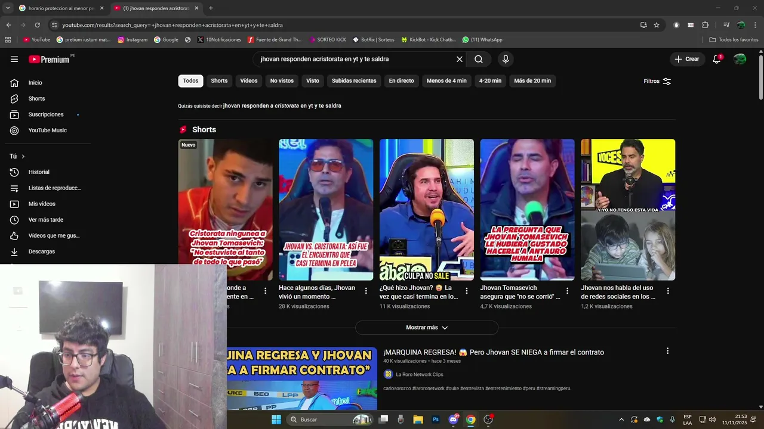Image resolution: width=764 pixels, height=429 pixels.
Task: Open Todos los favoritos folder
Action: 734,40
